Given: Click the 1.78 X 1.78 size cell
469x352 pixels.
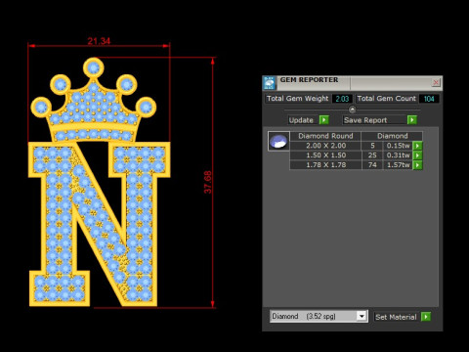Looking at the screenshot, I should [325, 165].
